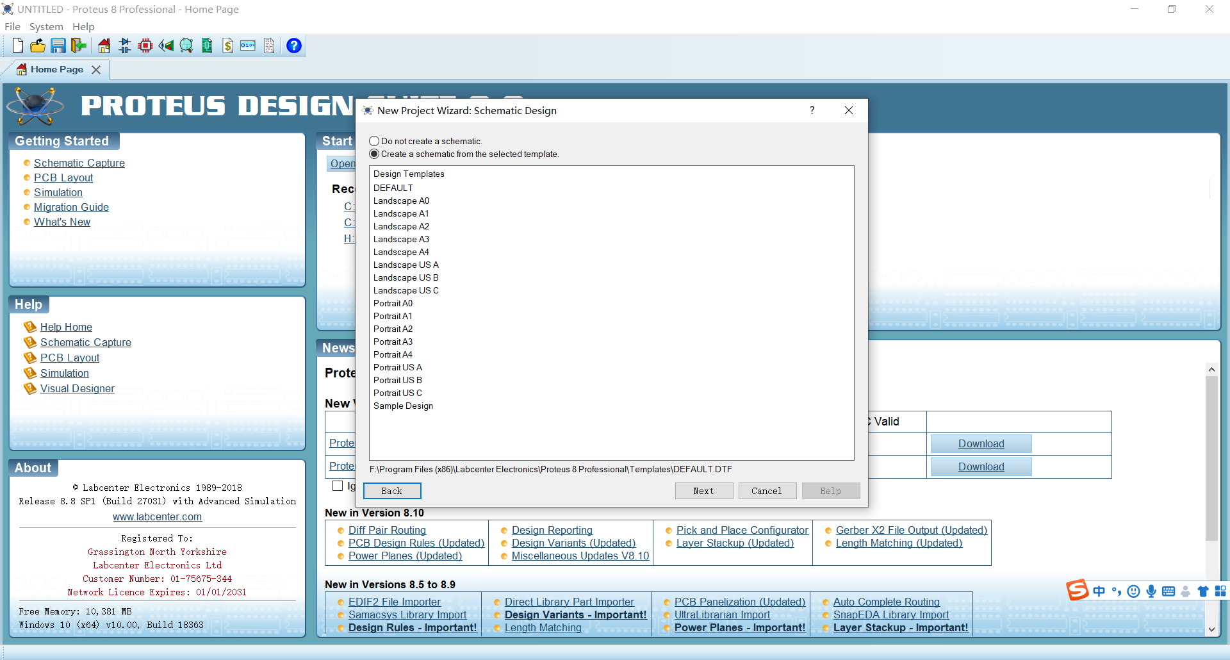The height and width of the screenshot is (660, 1230).
Task: Click the Save Project floppy icon
Action: click(x=58, y=45)
